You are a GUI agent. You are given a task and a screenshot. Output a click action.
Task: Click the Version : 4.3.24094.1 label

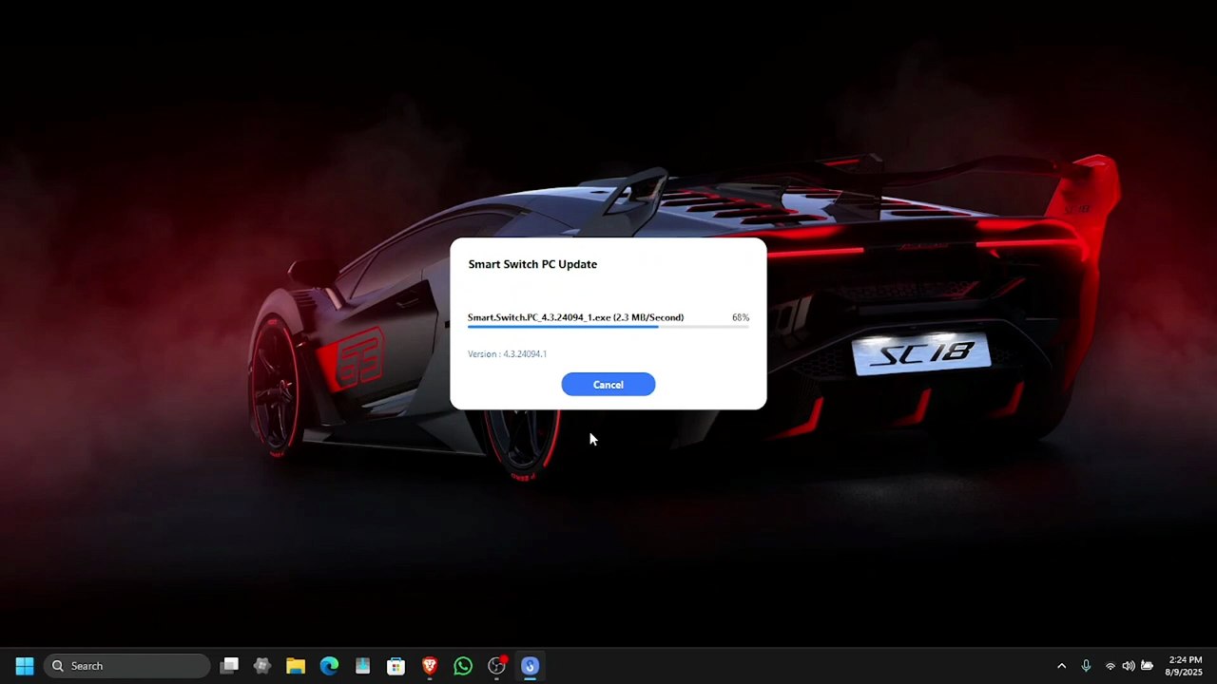point(507,354)
